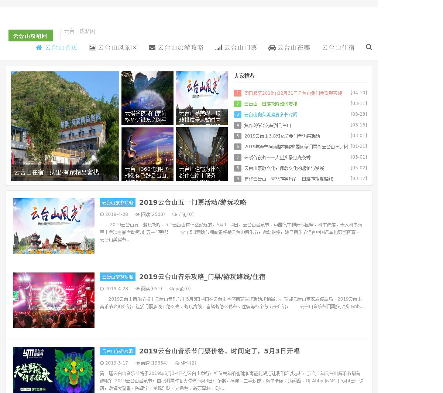Open article 2019云台山五一门票活动/游玩攻略

(192, 203)
